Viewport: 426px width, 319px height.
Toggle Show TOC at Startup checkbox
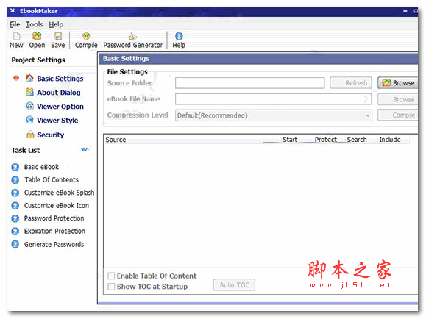(x=111, y=287)
